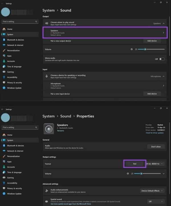Mute speaker icon beside Sound page Volume slider
The width and height of the screenshot is (171, 206).
132,49
